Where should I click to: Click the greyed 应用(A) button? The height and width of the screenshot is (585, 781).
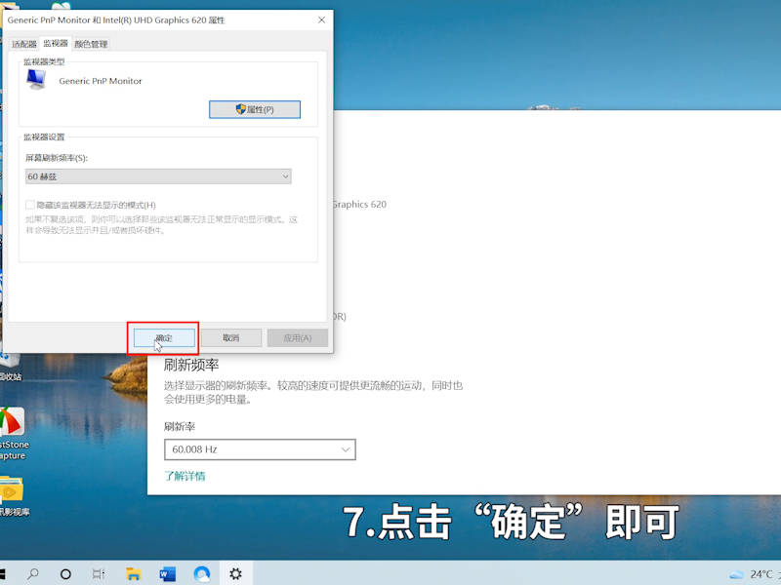coord(298,337)
